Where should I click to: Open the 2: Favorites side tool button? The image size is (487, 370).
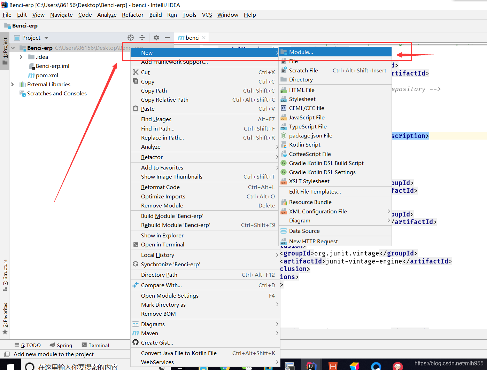pyautogui.click(x=5, y=318)
